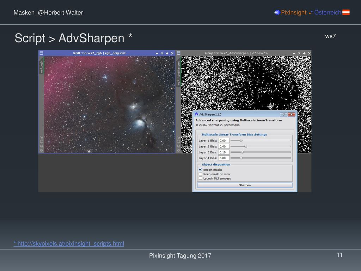Close the AdvSharpen 1.1.0 dialog
361x271 pixels.
[292, 114]
